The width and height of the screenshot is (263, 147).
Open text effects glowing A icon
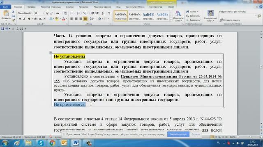(x=51, y=19)
